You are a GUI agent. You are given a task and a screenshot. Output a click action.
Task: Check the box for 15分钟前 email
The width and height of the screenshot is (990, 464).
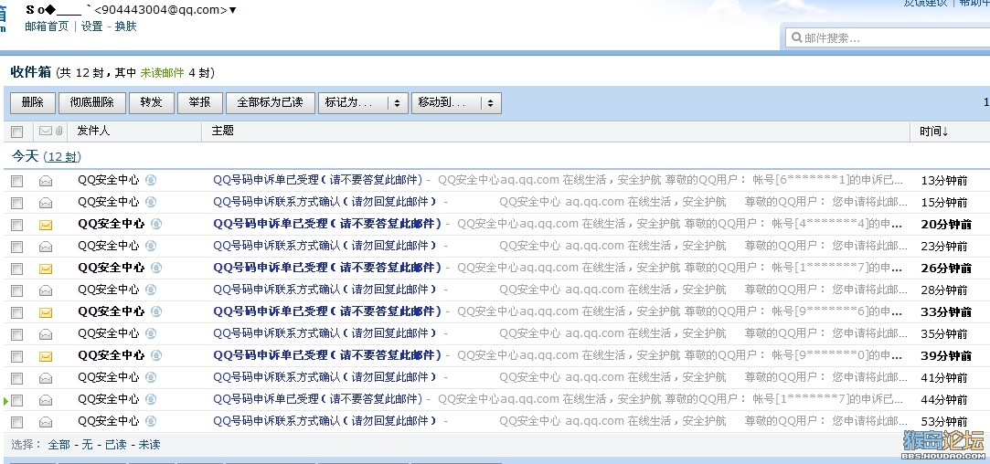17,204
